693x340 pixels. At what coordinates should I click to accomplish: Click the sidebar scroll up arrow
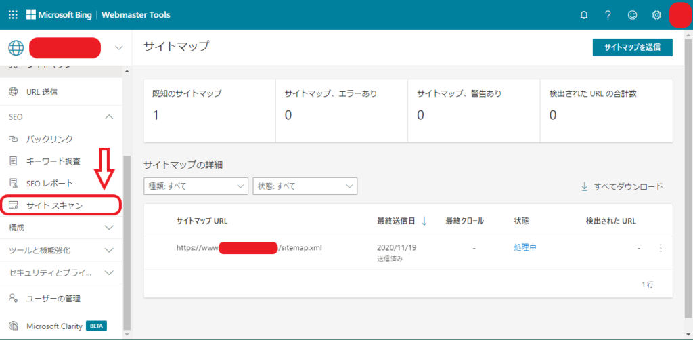pyautogui.click(x=127, y=71)
